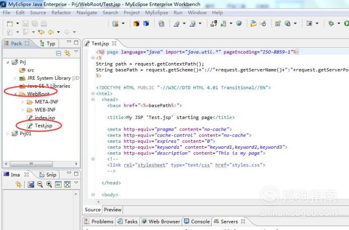This screenshot has height=230, width=349.
Task: Click the New wizard toolbar icon
Action: click(x=10, y=23)
